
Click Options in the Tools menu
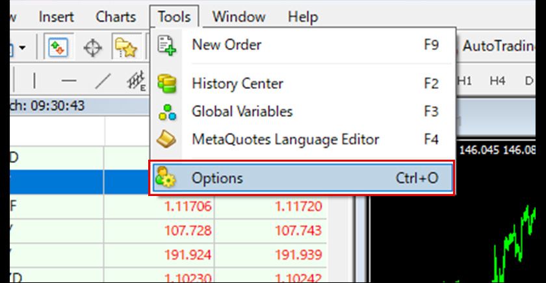[x=302, y=178]
